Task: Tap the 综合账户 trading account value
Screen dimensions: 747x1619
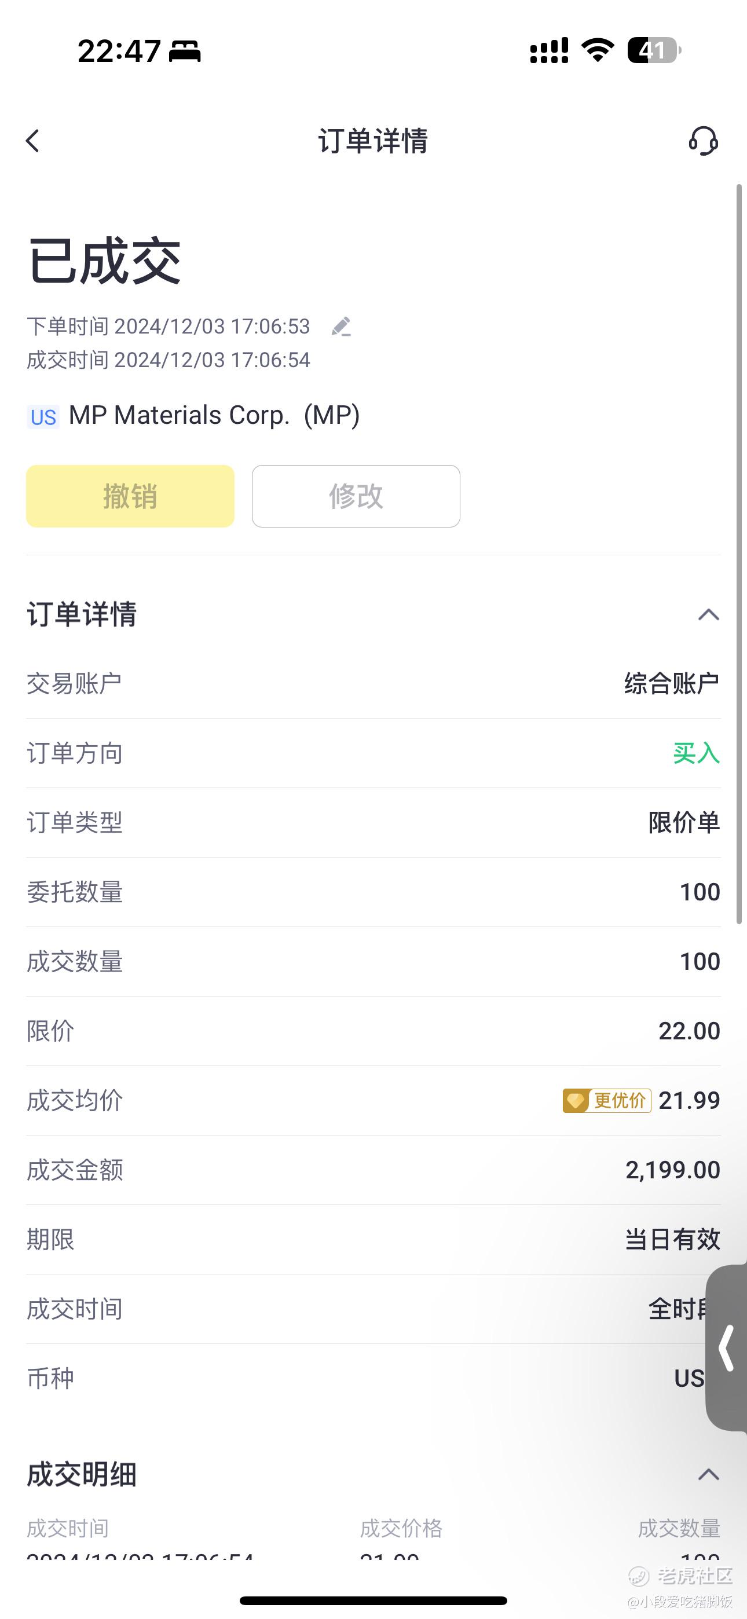Action: [671, 684]
